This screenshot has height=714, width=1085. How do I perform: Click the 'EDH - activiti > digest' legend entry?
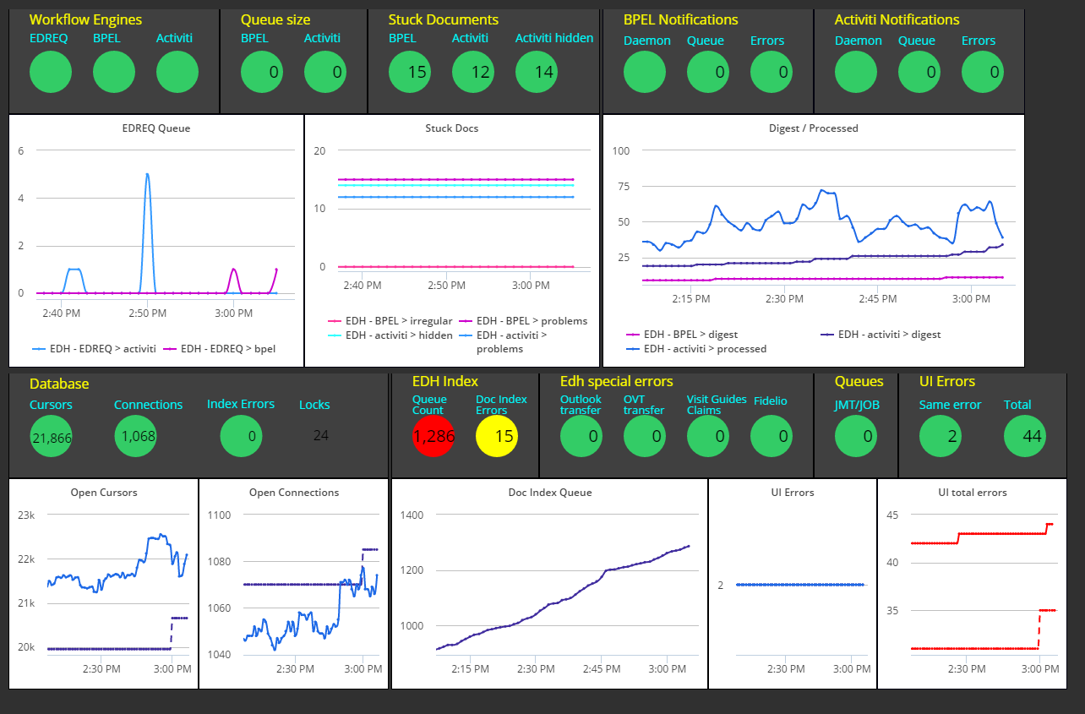click(881, 335)
